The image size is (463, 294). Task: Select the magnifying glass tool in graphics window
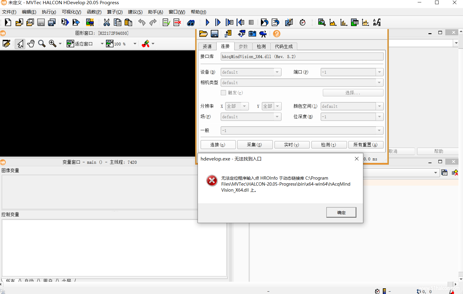(x=42, y=44)
